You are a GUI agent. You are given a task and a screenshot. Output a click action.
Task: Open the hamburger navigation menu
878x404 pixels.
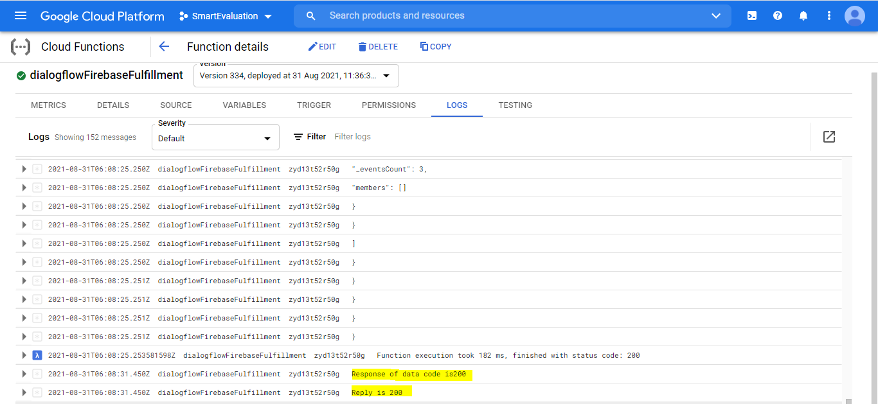click(21, 15)
